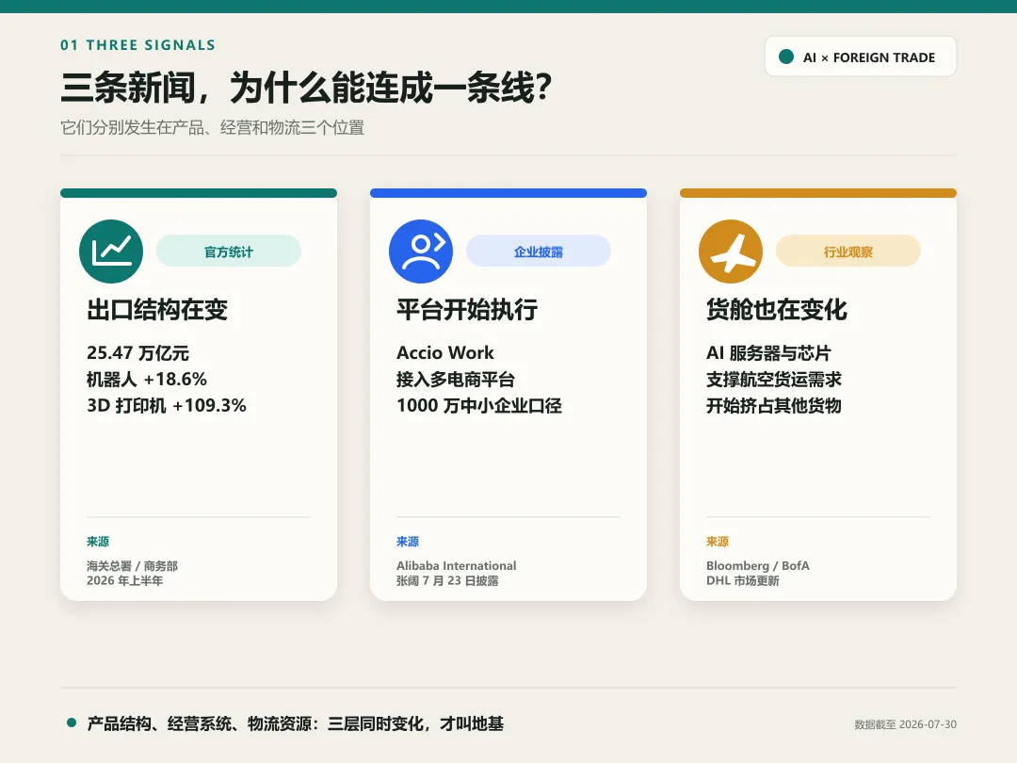Click the 2026 年上半年 text
This screenshot has height=763, width=1017.
(124, 580)
